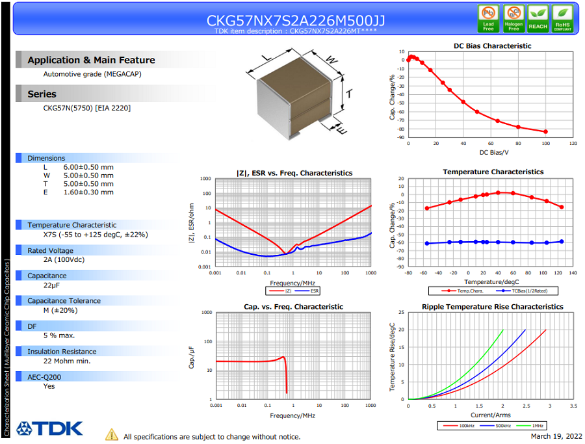The width and height of the screenshot is (585, 444).
Task: Click the |Z| red legend entry
Action: 279,291
